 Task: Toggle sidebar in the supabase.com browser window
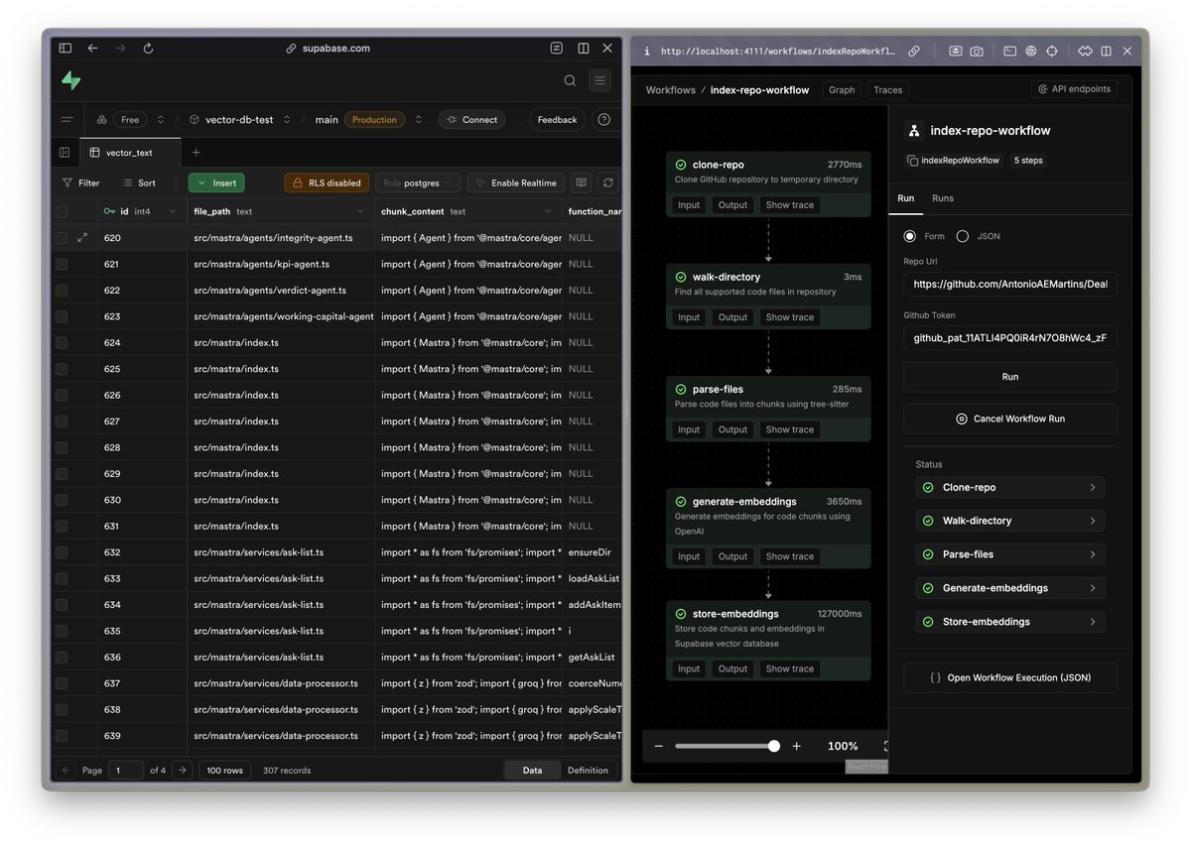point(65,48)
